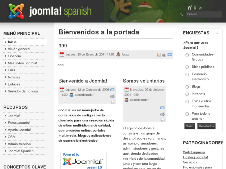Click email icon for article 999
Screen dimensions: 226x169
[169, 55]
